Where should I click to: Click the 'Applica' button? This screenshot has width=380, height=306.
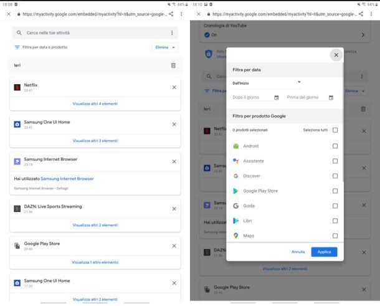click(325, 252)
